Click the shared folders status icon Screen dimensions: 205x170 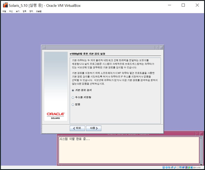[x=178, y=167]
